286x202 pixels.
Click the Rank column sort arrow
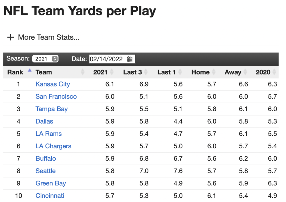[29, 70]
